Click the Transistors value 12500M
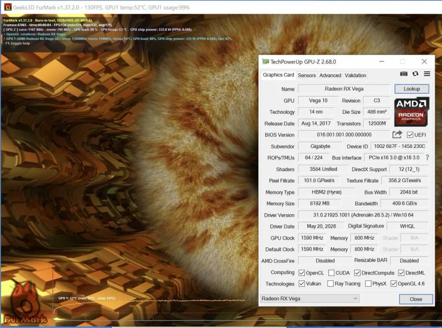 pyautogui.click(x=377, y=124)
